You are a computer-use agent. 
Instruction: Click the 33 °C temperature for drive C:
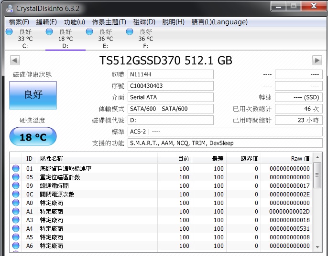click(25, 39)
